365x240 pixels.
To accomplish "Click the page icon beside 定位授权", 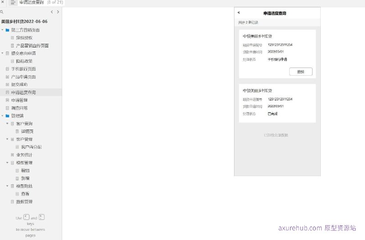I will [12, 38].
